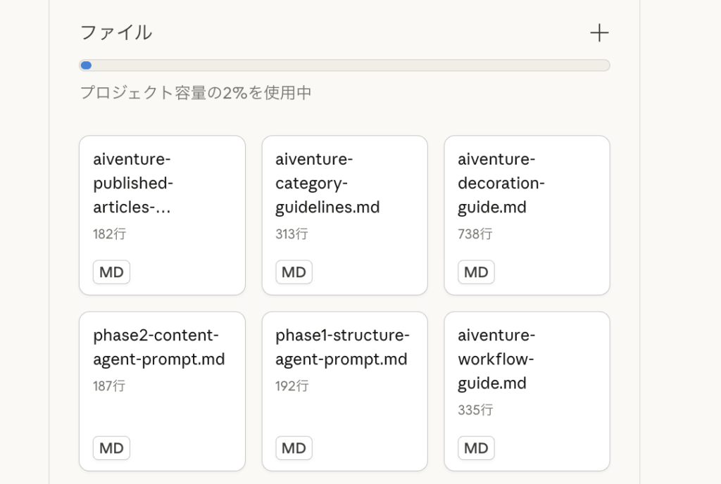The height and width of the screenshot is (484, 721).
Task: Click the plus icon to add a file
Action: point(599,32)
